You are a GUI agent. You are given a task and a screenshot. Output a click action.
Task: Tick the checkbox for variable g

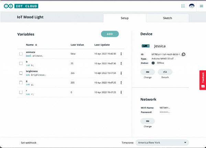click(21, 82)
